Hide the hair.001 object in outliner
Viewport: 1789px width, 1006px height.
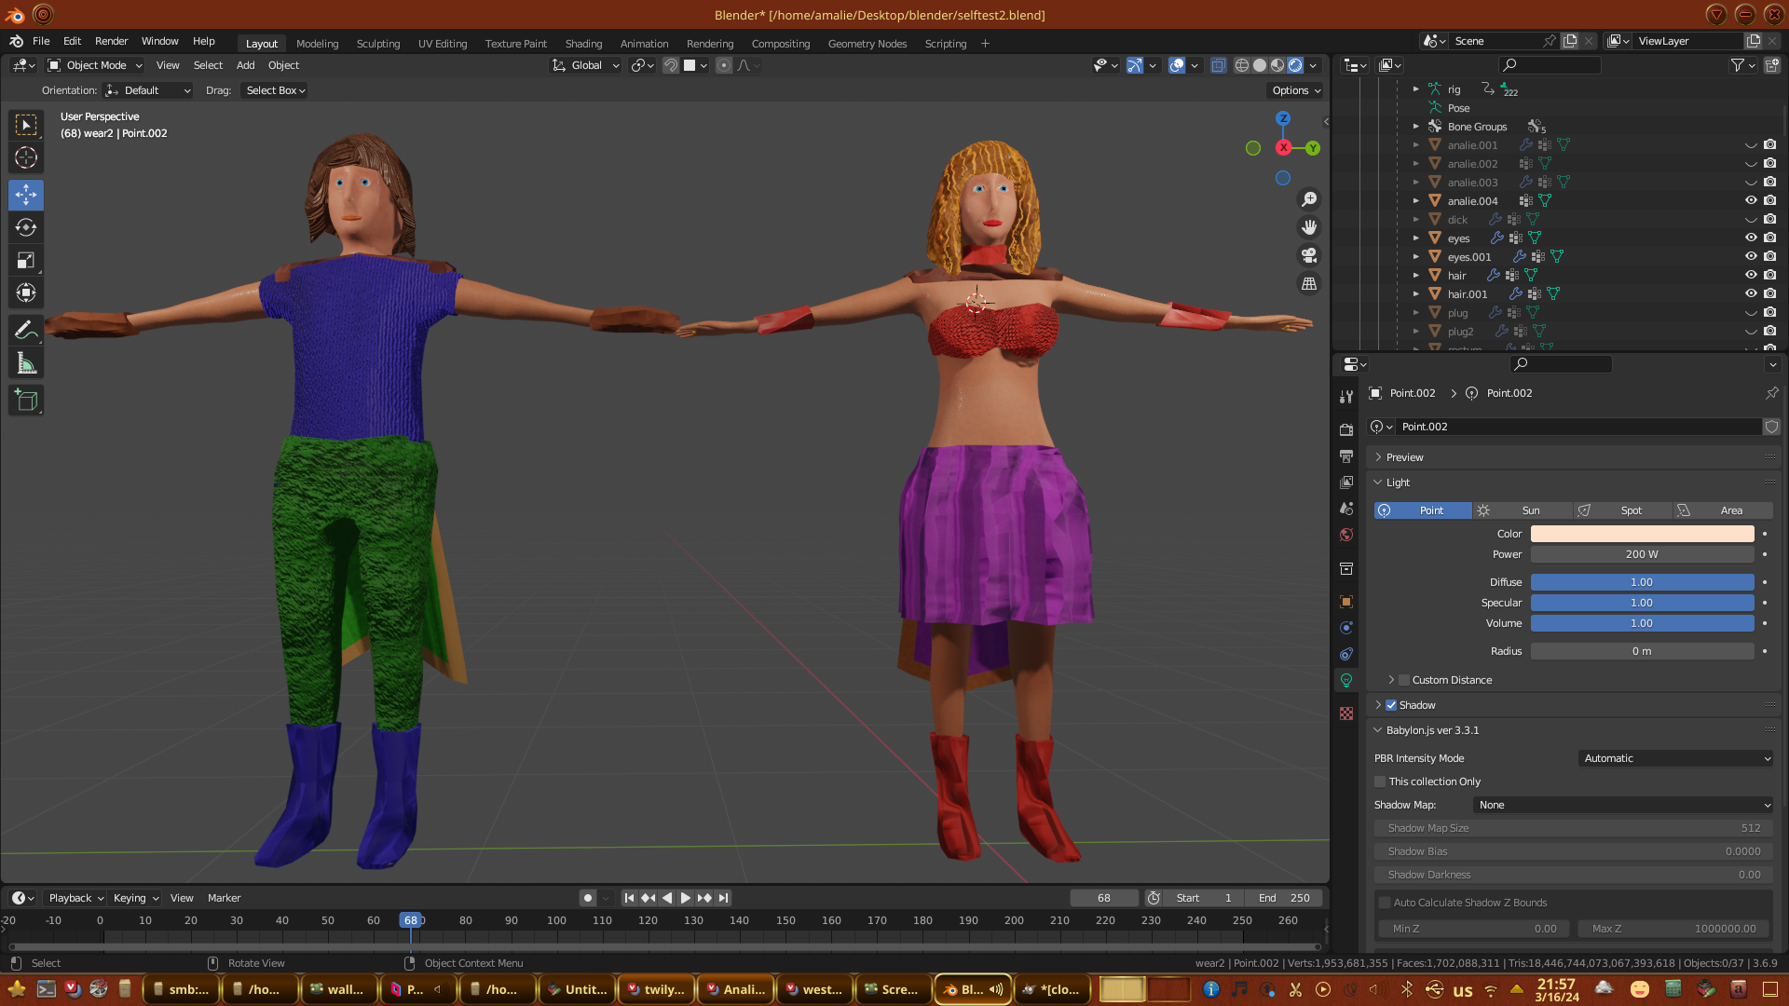point(1751,294)
